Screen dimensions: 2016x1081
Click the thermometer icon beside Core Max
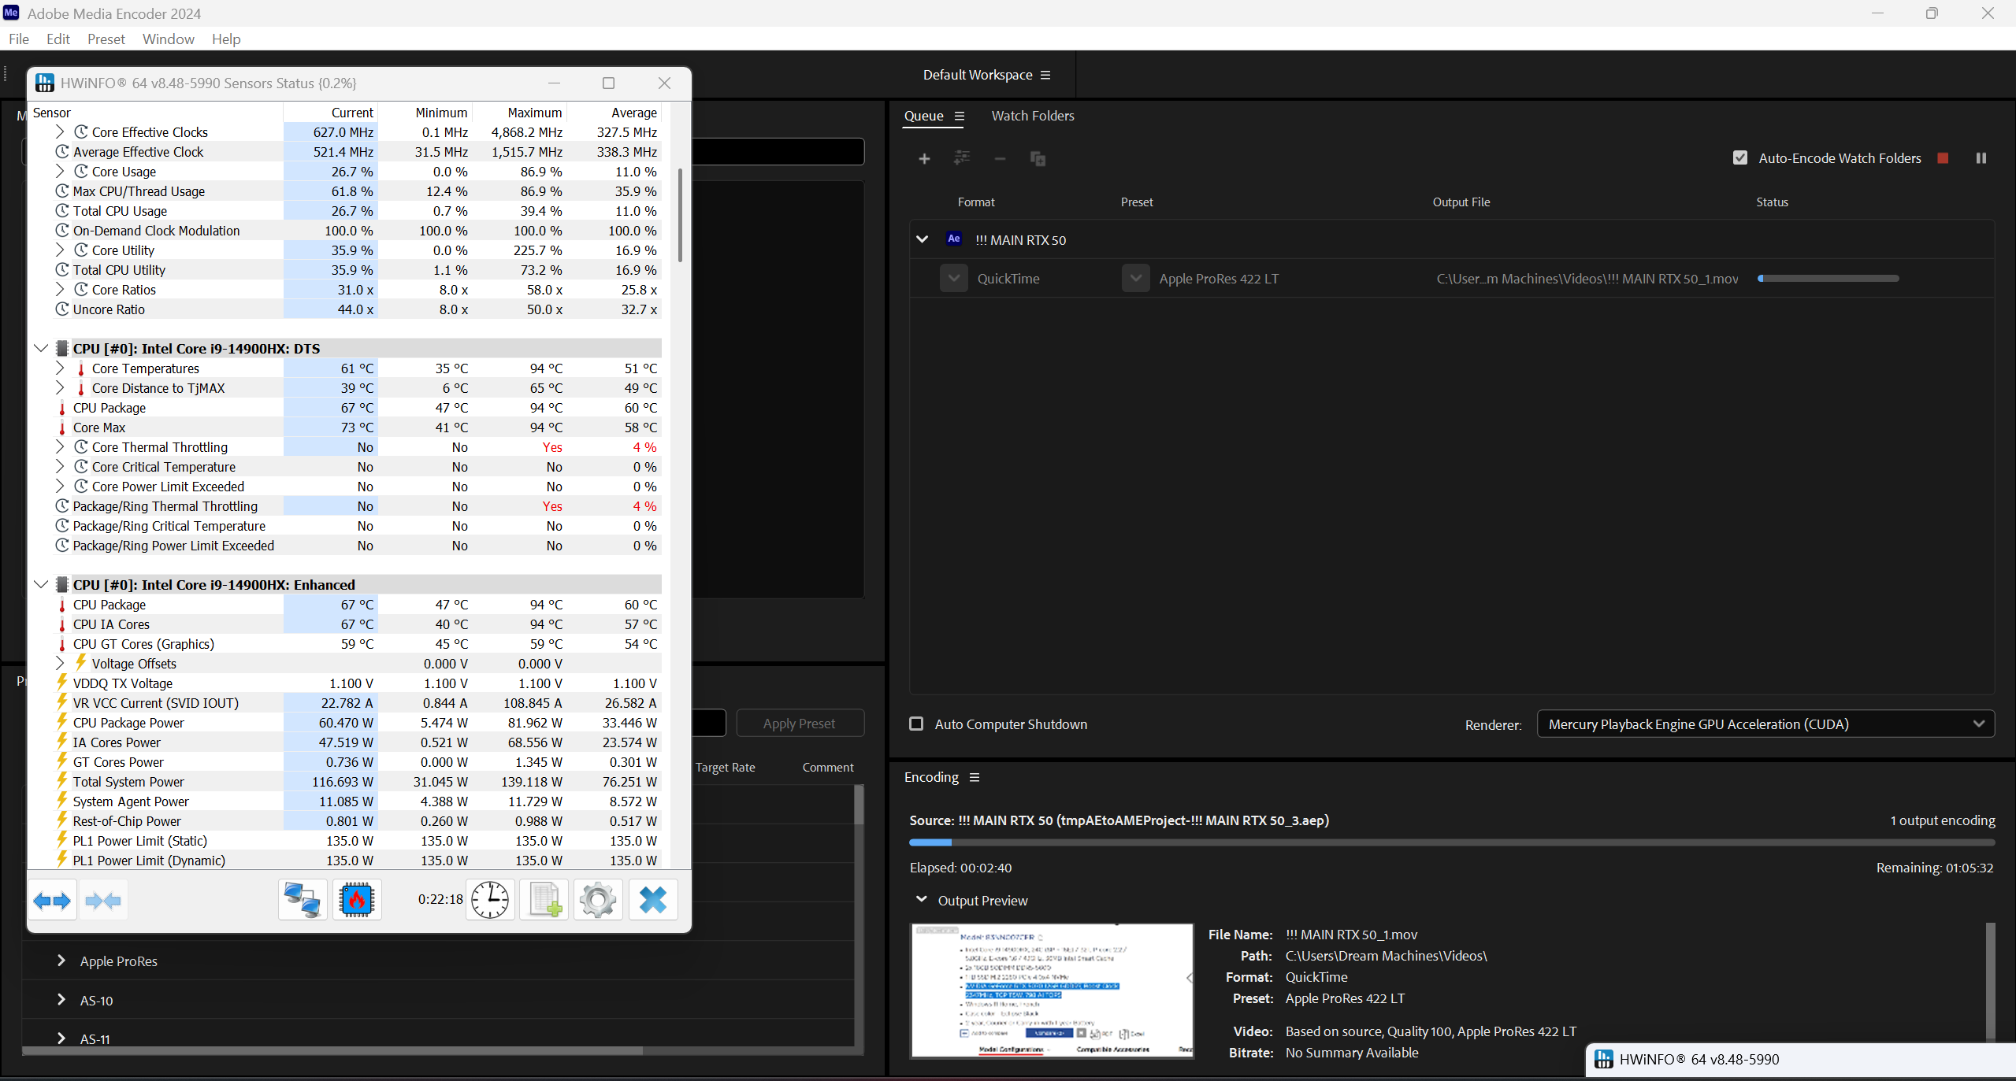62,428
